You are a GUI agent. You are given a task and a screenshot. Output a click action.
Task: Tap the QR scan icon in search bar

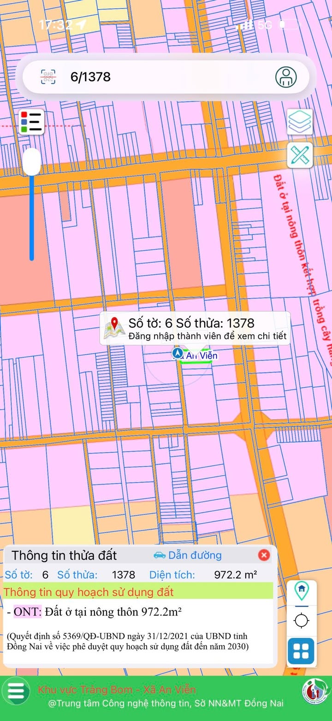(x=48, y=77)
